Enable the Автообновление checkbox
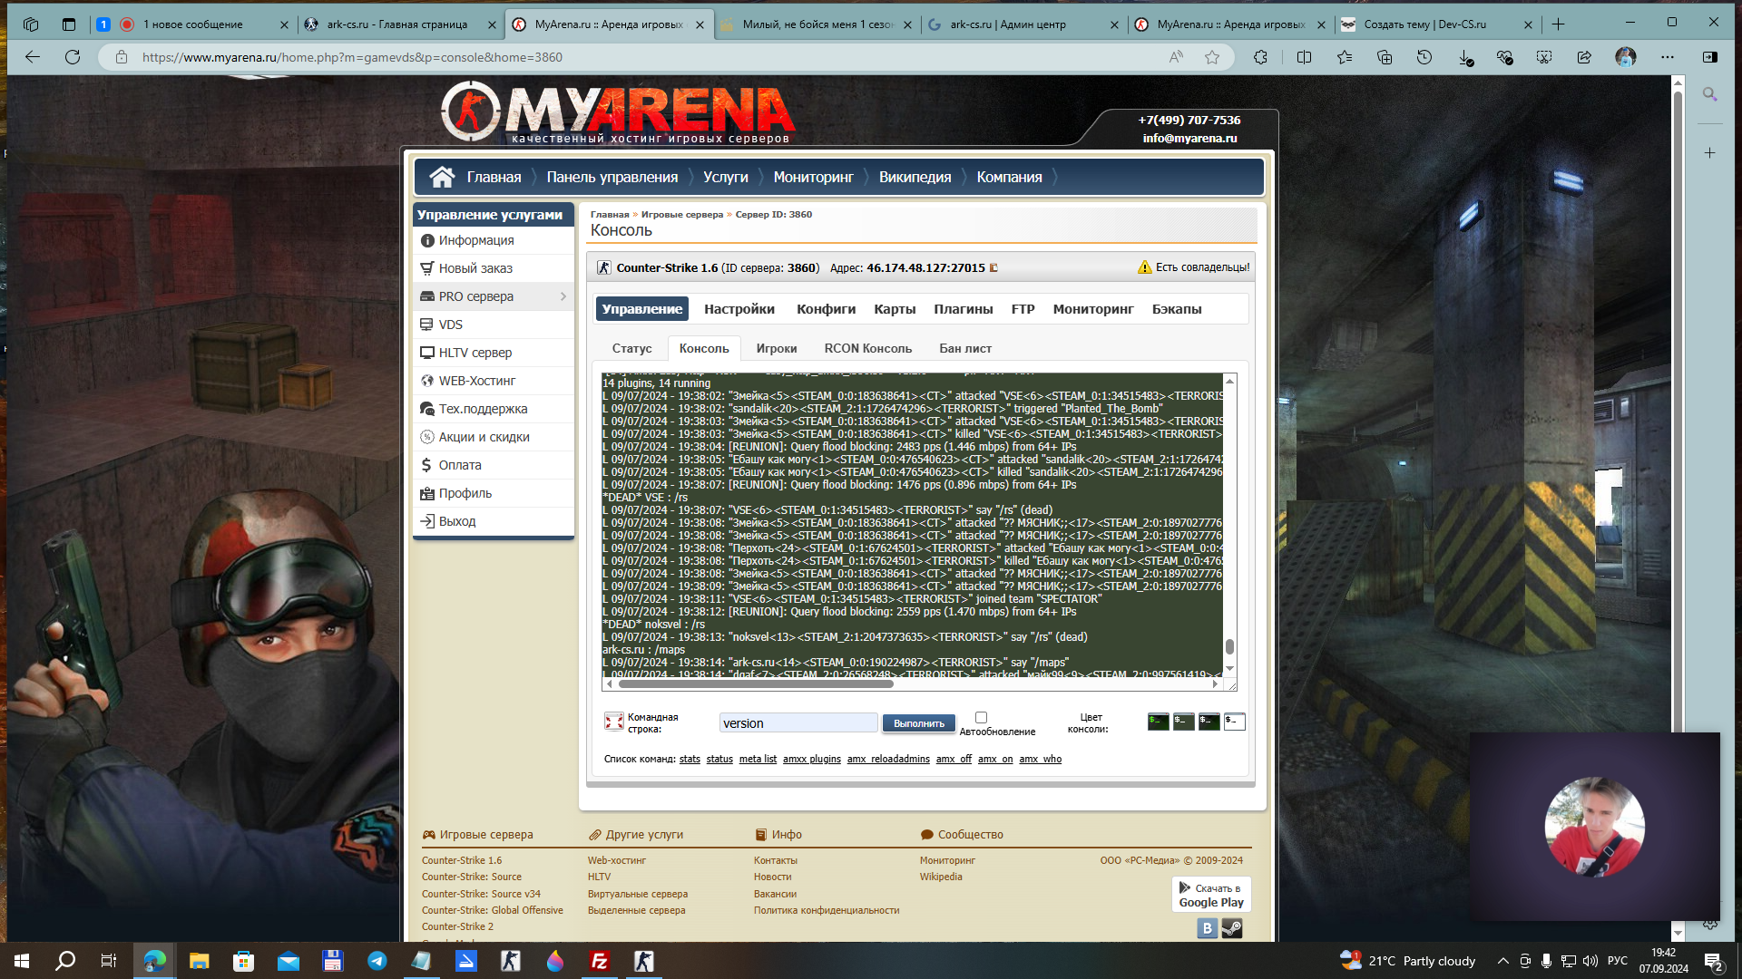The image size is (1742, 979). 981,717
